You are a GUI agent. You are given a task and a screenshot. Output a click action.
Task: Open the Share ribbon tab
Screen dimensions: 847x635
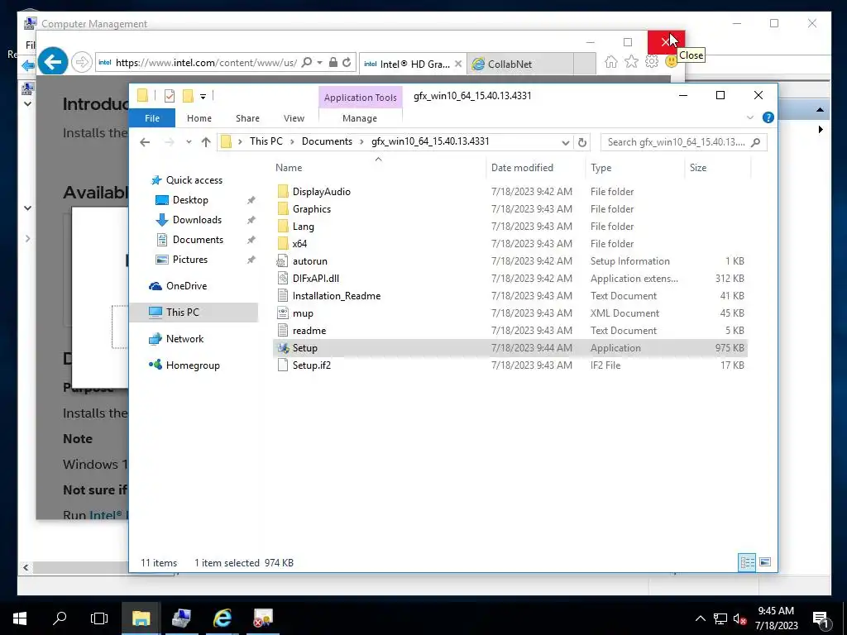247,118
